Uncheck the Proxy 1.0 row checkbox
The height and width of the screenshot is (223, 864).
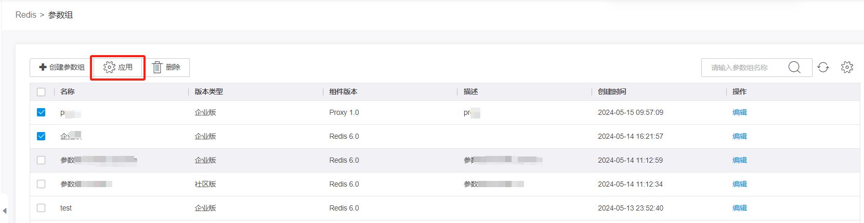point(42,112)
